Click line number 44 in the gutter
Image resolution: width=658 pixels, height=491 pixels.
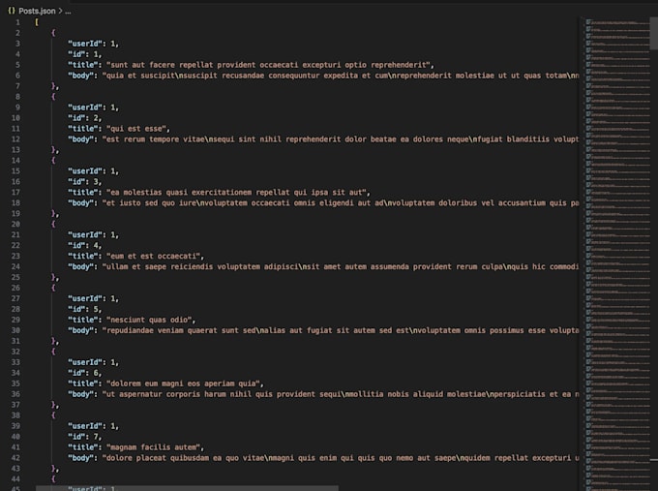[15, 479]
